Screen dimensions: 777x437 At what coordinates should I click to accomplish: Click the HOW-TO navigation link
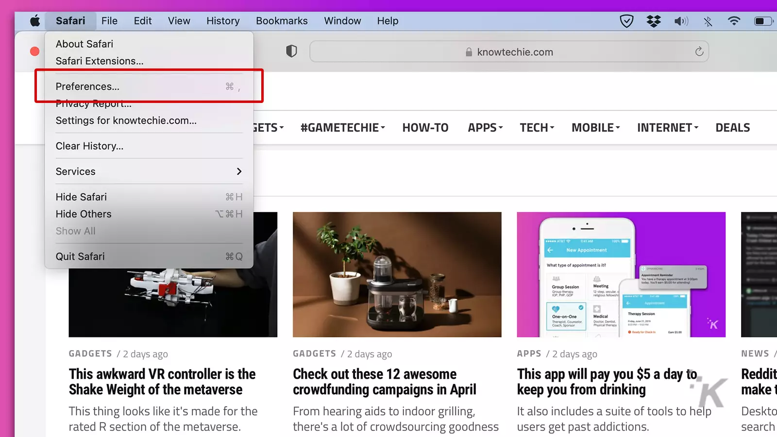(x=425, y=128)
